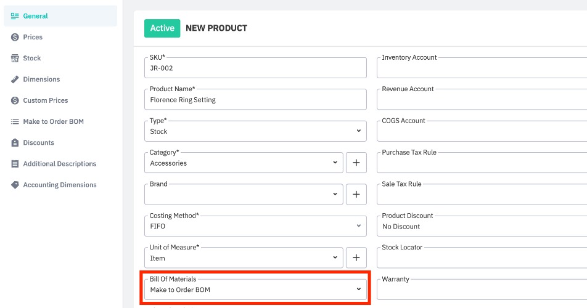Open the Bill Of Materials dropdown
Image resolution: width=587 pixels, height=308 pixels.
click(x=255, y=290)
